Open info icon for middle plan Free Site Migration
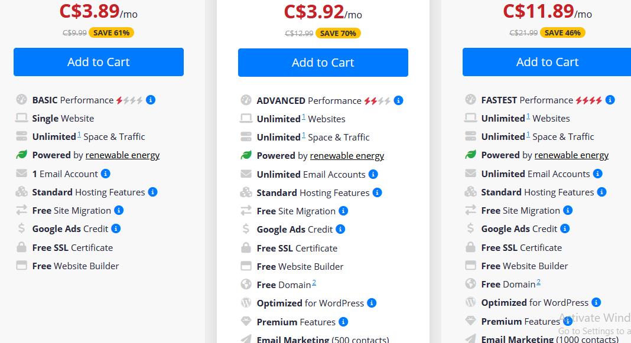This screenshot has width=631, height=343. tap(343, 211)
